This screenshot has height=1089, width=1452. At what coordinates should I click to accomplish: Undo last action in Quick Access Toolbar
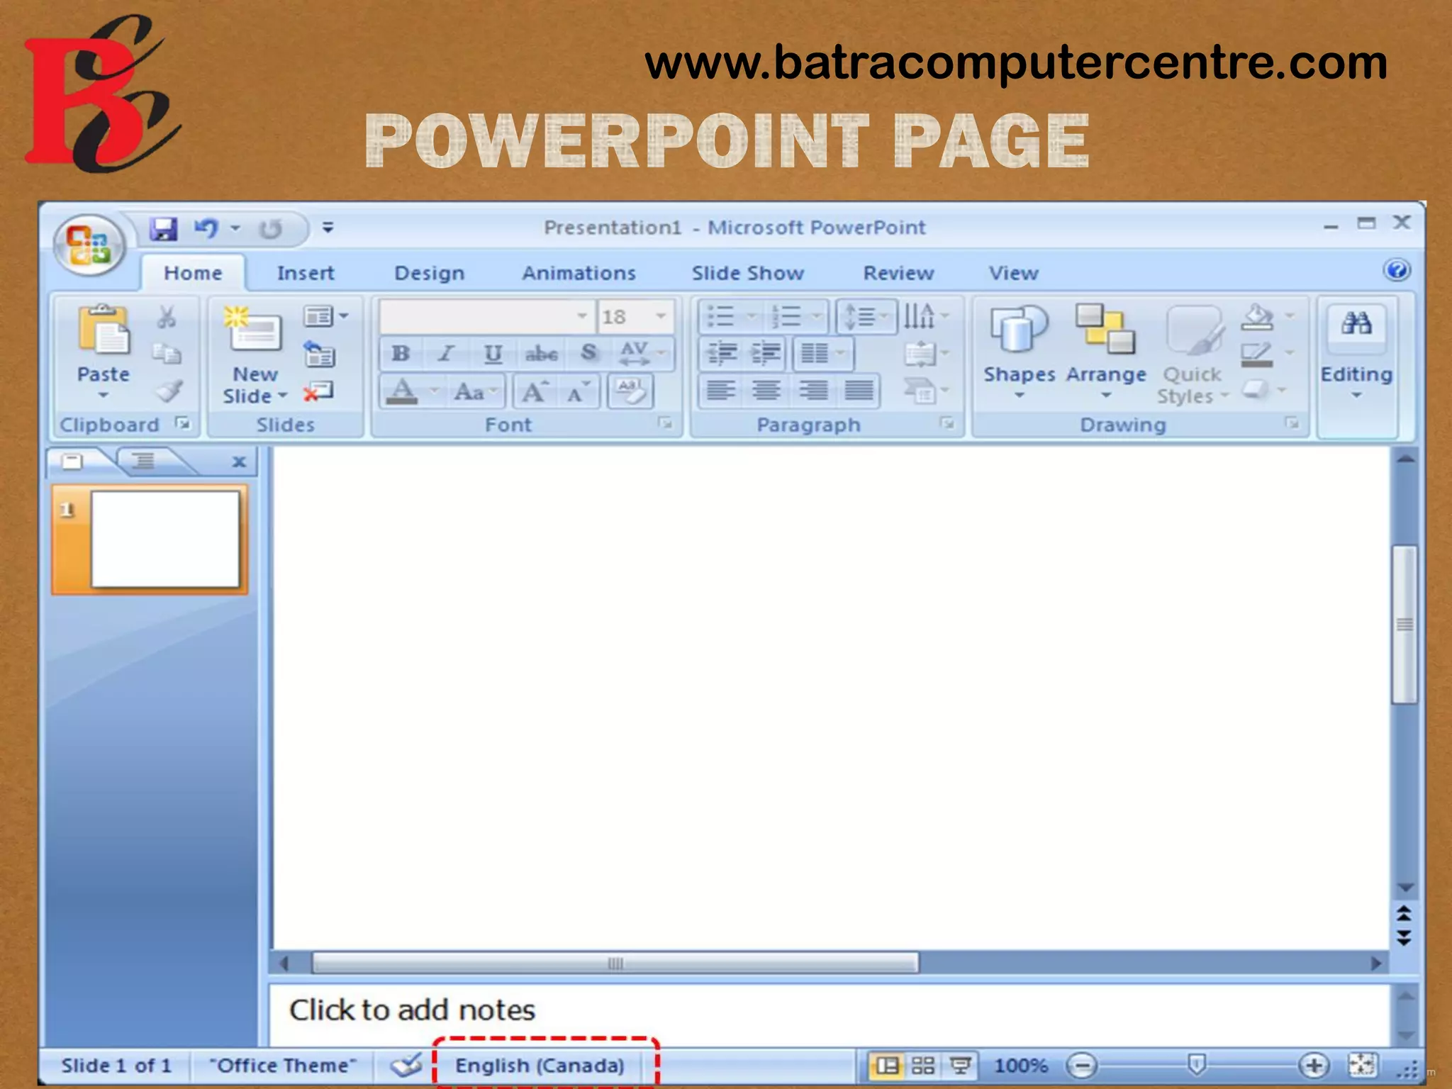coord(206,228)
